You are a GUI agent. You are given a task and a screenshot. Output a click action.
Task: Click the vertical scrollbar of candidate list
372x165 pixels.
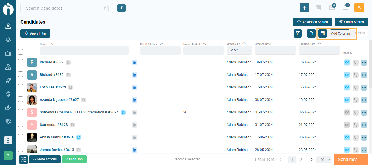(x=370, y=64)
